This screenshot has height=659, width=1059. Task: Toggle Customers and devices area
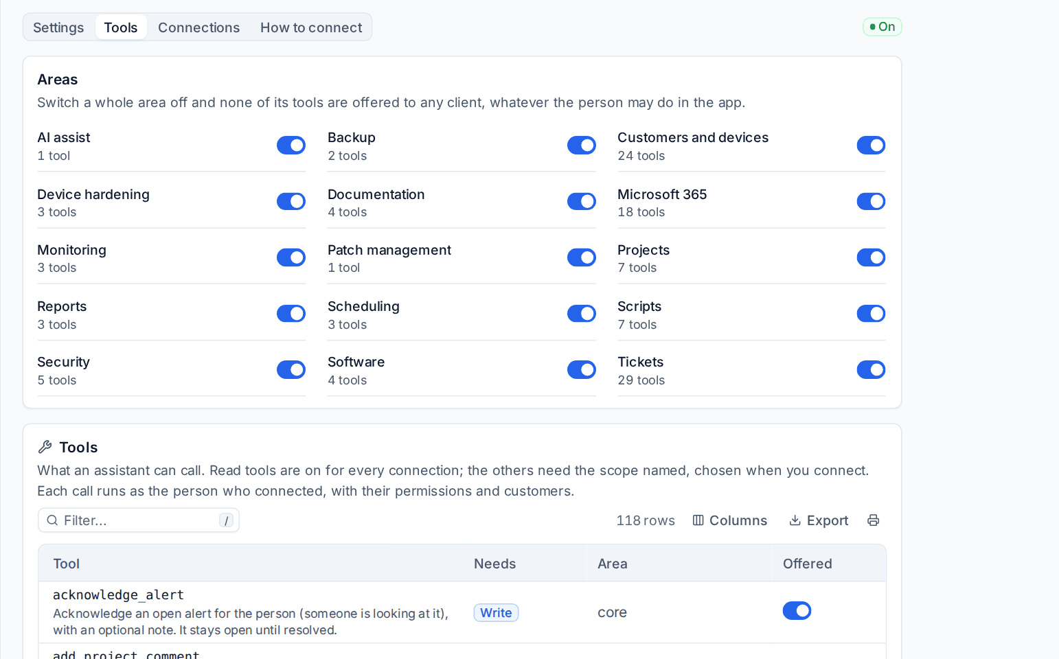(x=871, y=146)
